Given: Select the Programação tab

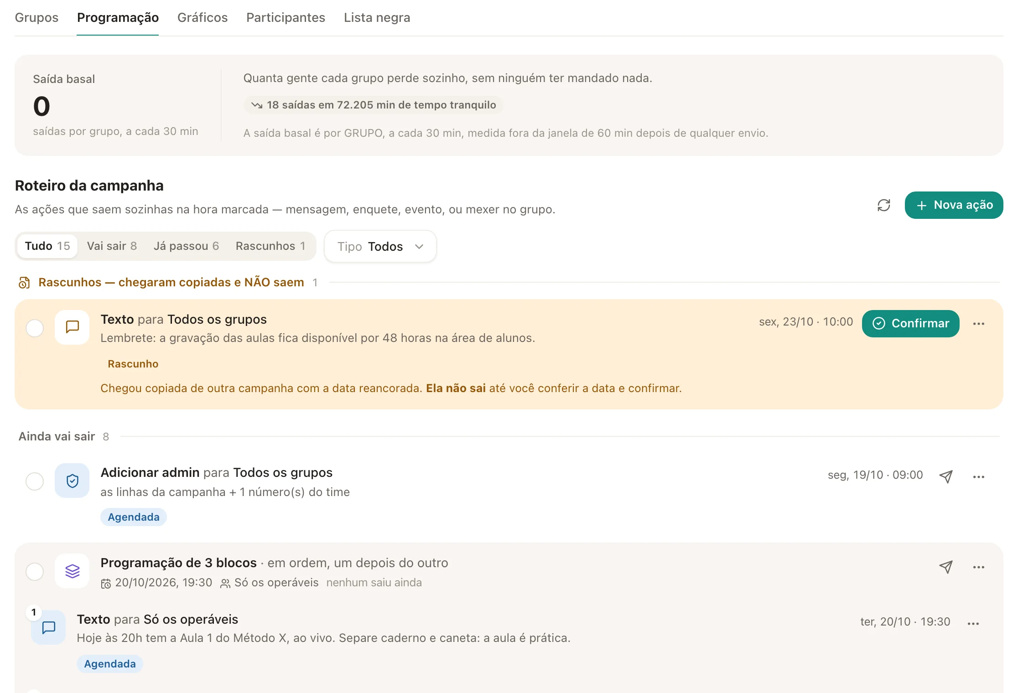Looking at the screenshot, I should [x=118, y=18].
